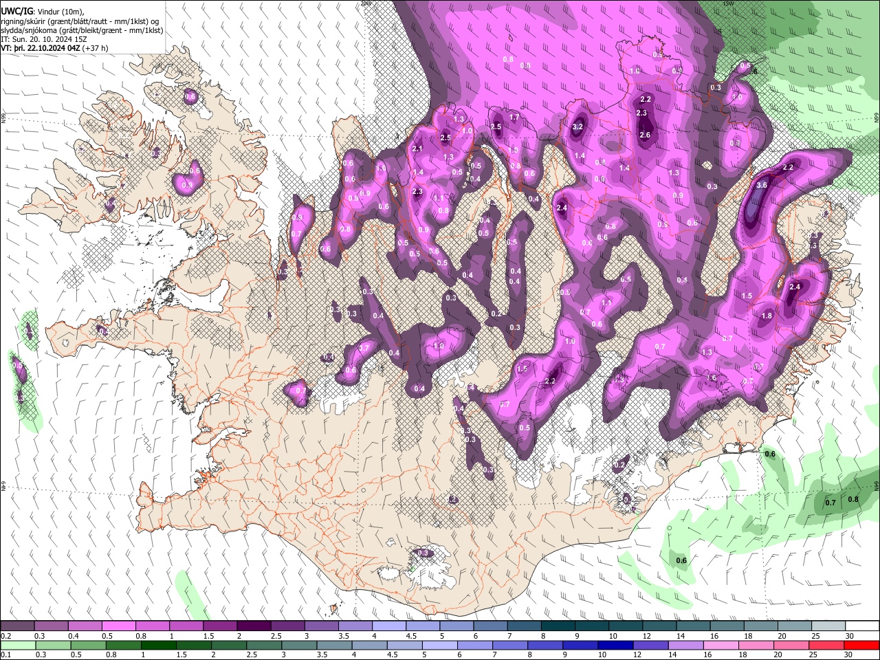
Task: Click the 20W longitude label
Action: tap(366, 3)
